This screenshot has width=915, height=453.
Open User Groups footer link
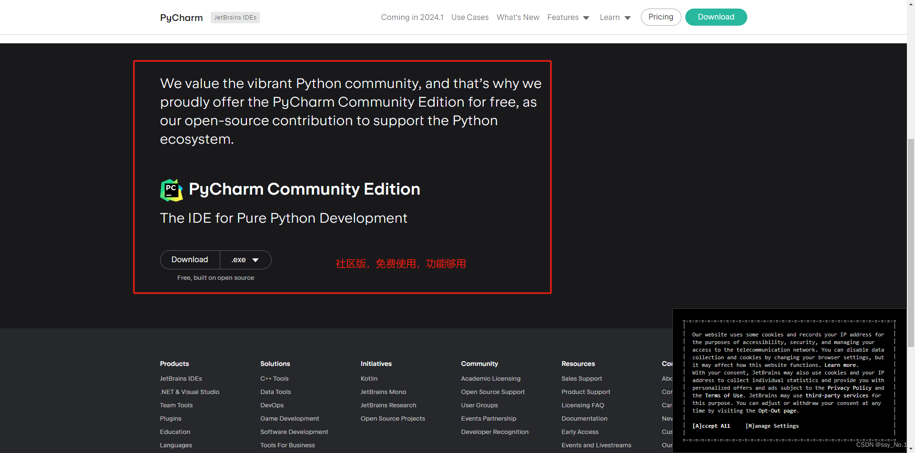(x=479, y=405)
